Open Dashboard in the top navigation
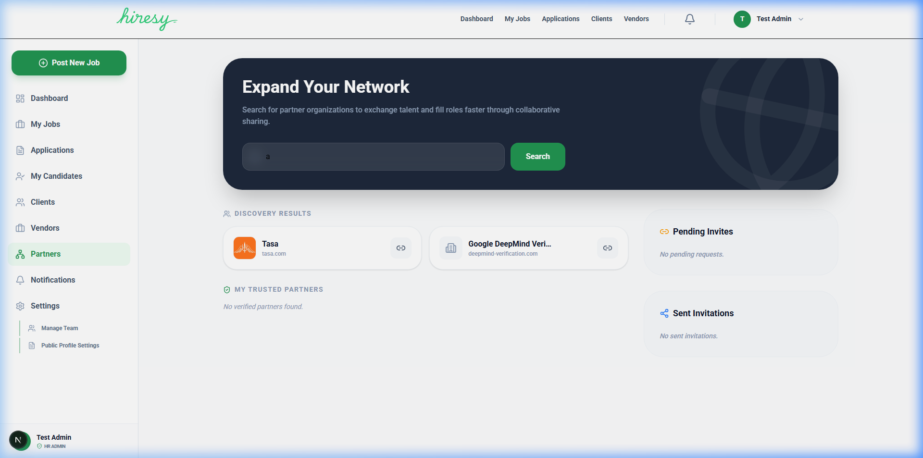Screen dimensions: 923x458 pos(476,19)
